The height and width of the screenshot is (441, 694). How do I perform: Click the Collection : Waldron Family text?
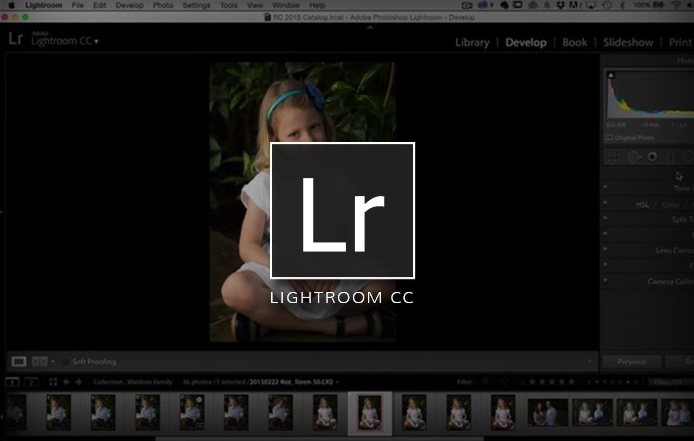(132, 382)
